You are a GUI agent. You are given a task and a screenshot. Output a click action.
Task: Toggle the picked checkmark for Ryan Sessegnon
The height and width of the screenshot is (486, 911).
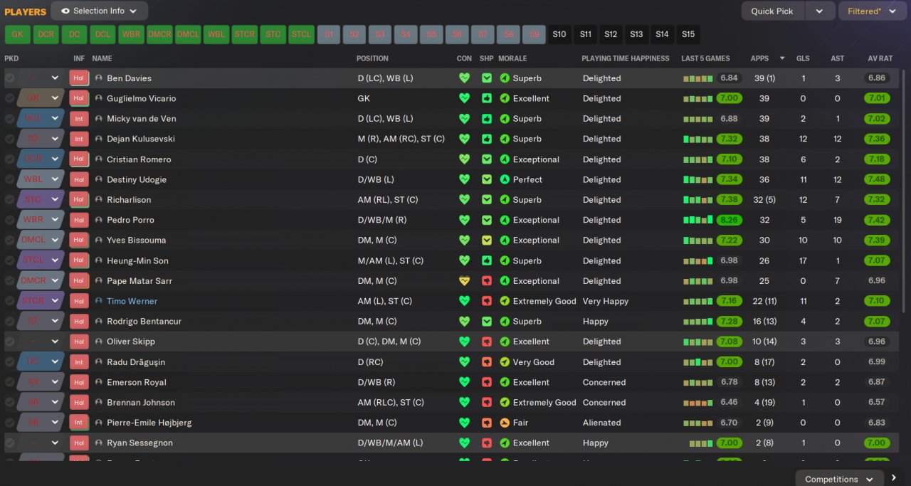[9, 443]
